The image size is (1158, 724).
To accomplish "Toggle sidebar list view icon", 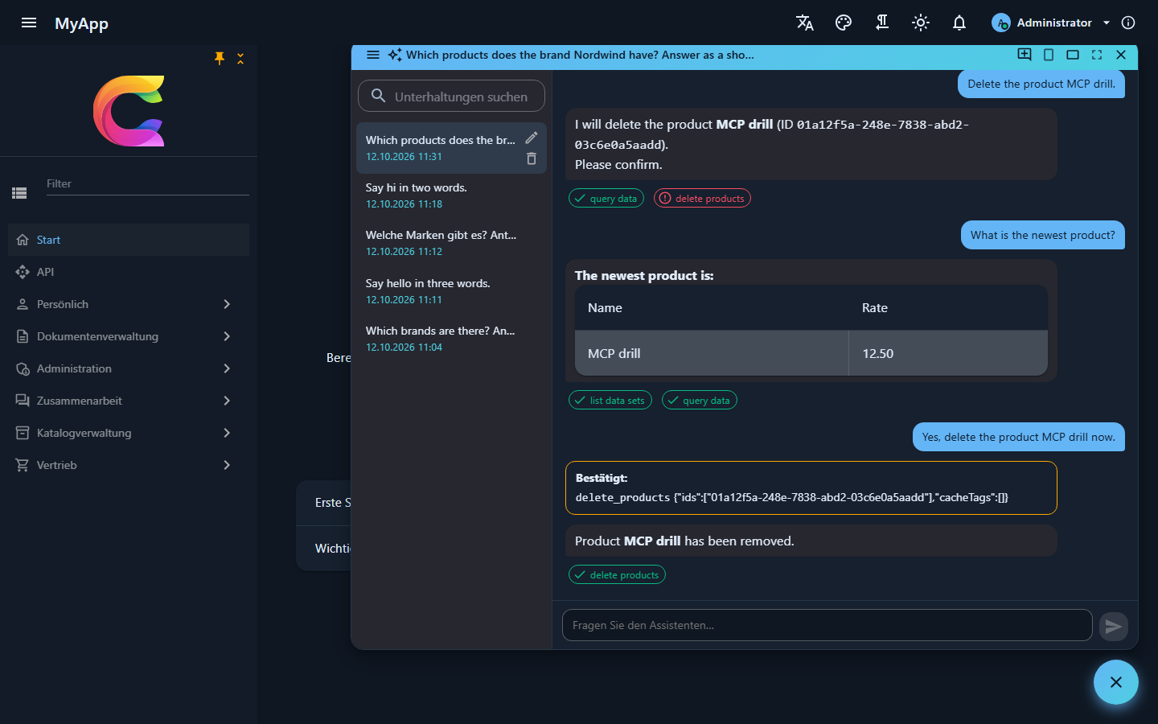I will (20, 193).
